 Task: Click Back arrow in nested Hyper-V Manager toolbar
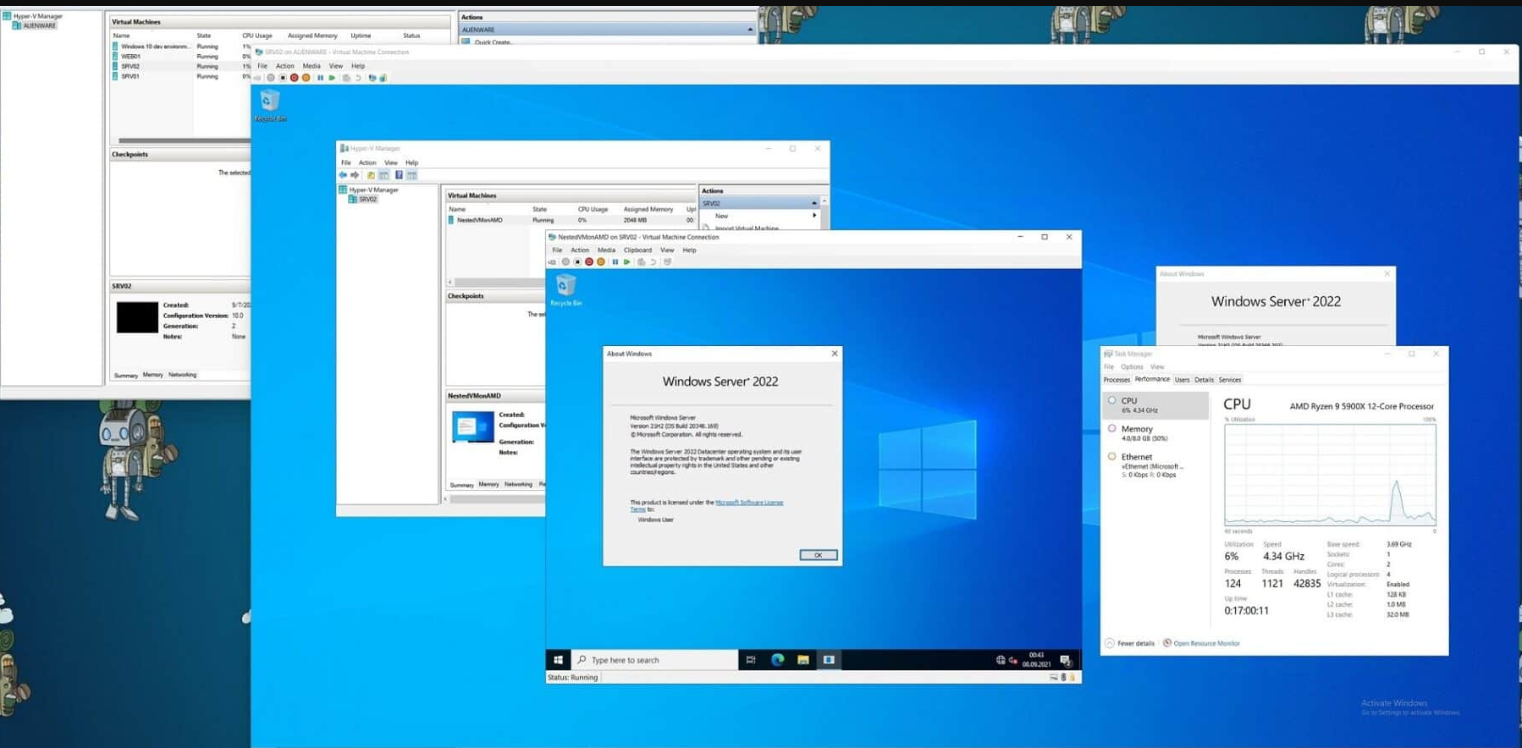click(x=343, y=175)
